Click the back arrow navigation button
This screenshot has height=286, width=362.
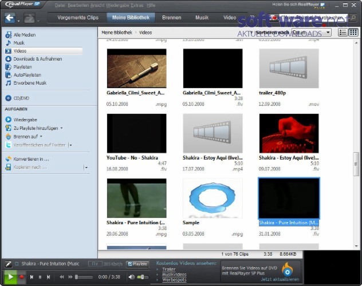(x=10, y=18)
